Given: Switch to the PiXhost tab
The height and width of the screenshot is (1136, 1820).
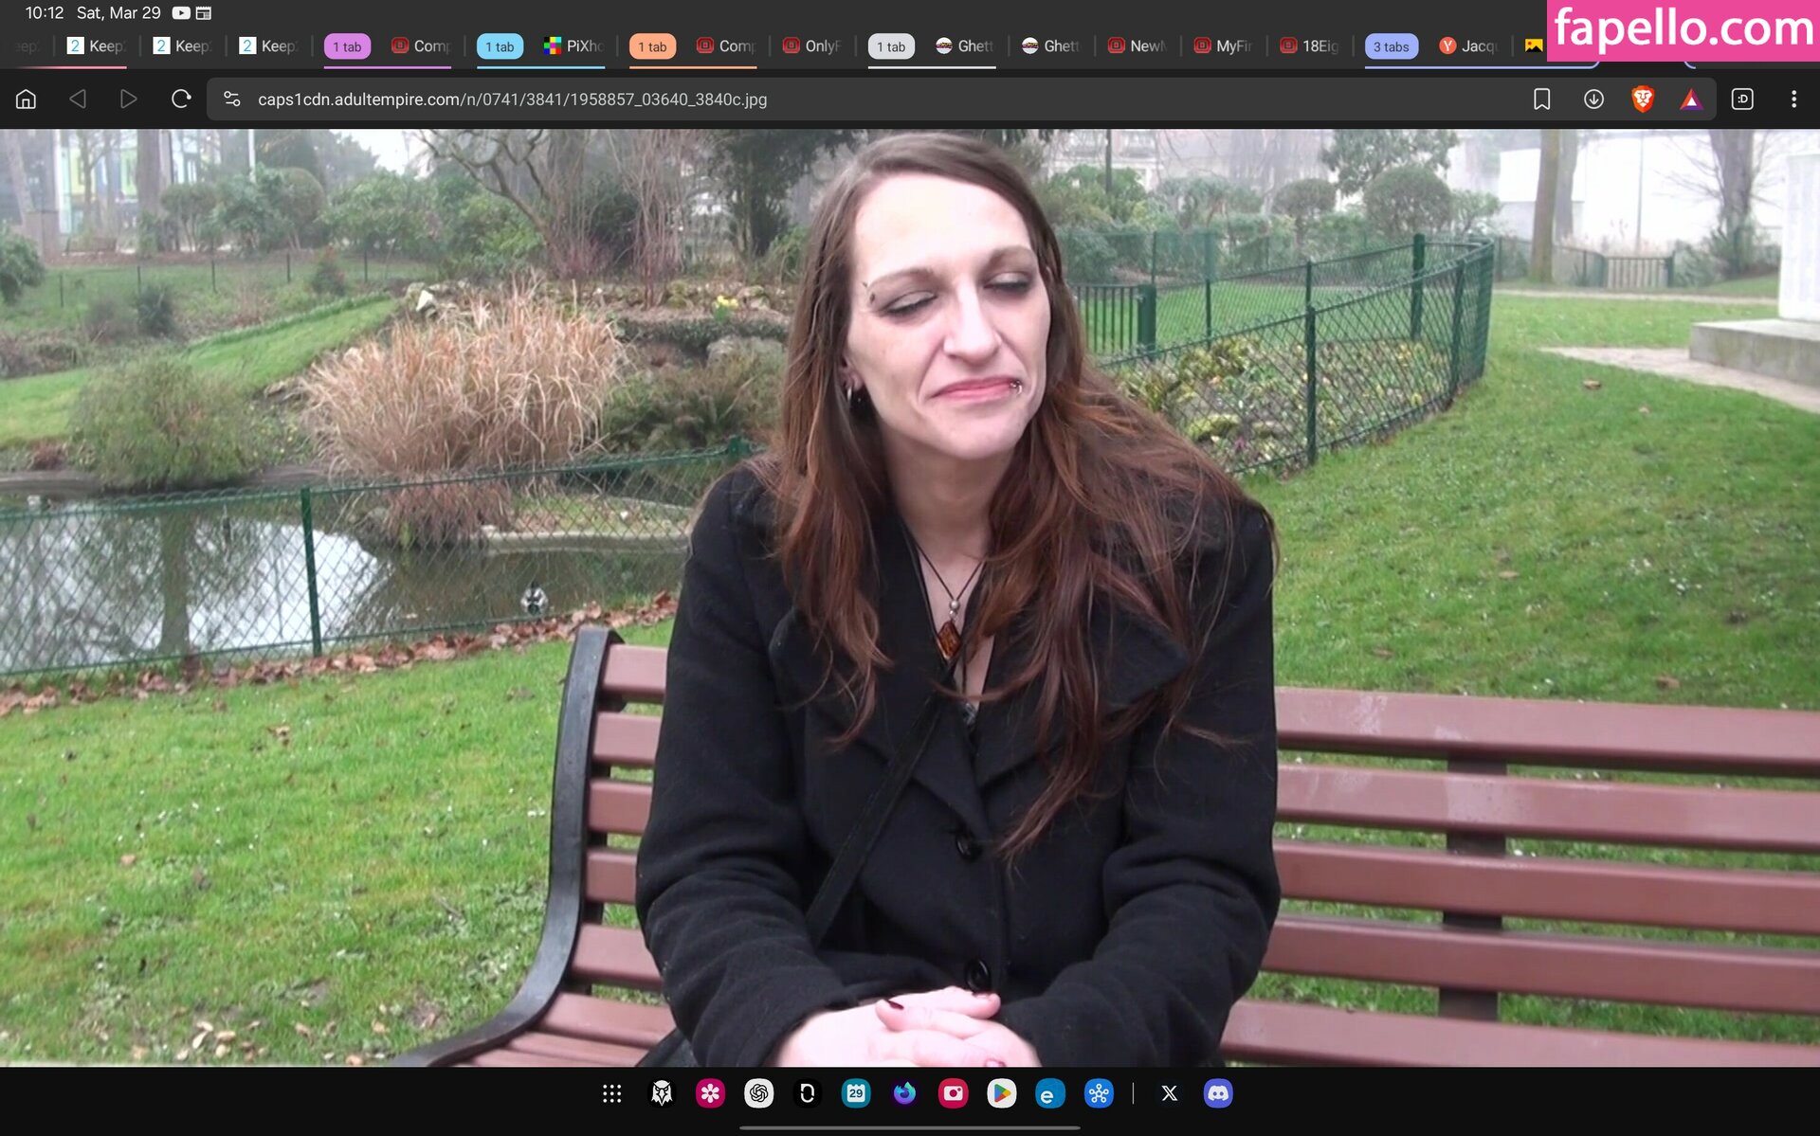Looking at the screenshot, I should click(573, 46).
